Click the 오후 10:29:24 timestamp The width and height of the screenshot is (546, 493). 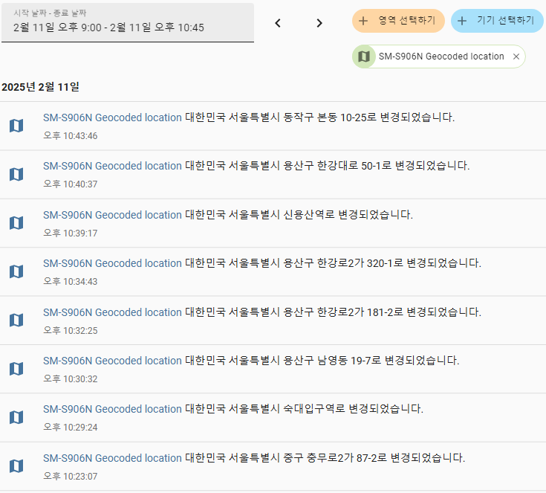(x=71, y=427)
